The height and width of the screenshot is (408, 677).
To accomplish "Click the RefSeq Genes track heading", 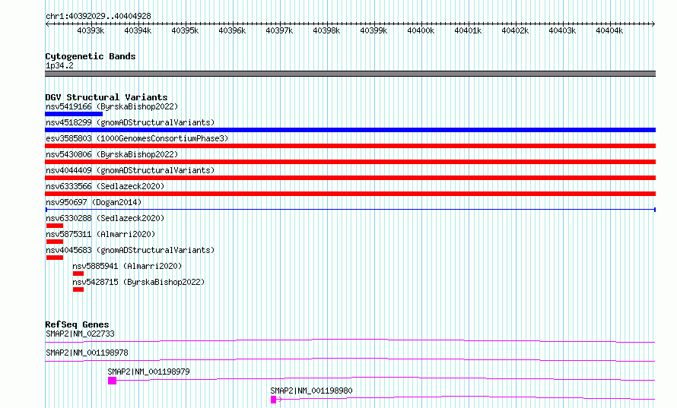I will pos(77,324).
